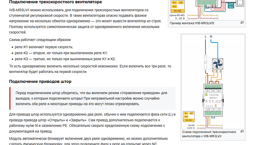
Task: Click paragraph starting 'WB-MR3LV/I можно использовать'
Action: coord(85,21)
